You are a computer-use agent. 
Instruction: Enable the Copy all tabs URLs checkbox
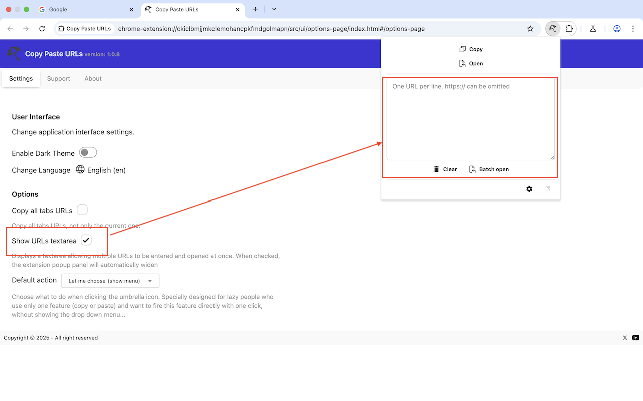(x=82, y=210)
